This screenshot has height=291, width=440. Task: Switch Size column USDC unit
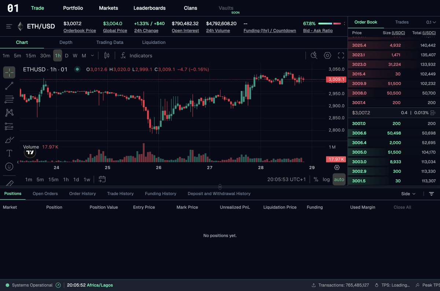click(398, 33)
